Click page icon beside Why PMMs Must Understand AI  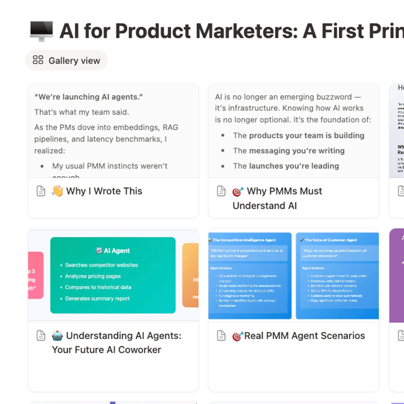point(221,191)
